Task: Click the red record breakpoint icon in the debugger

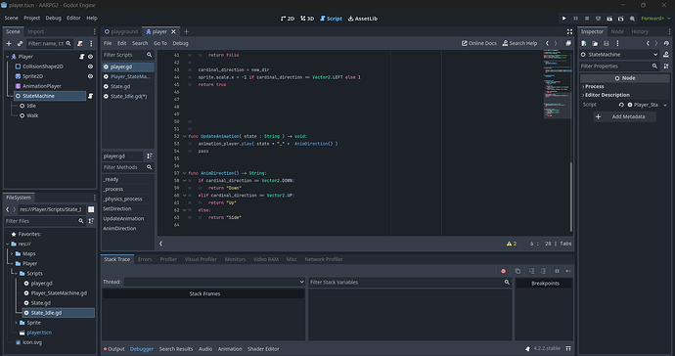Action: pos(503,271)
